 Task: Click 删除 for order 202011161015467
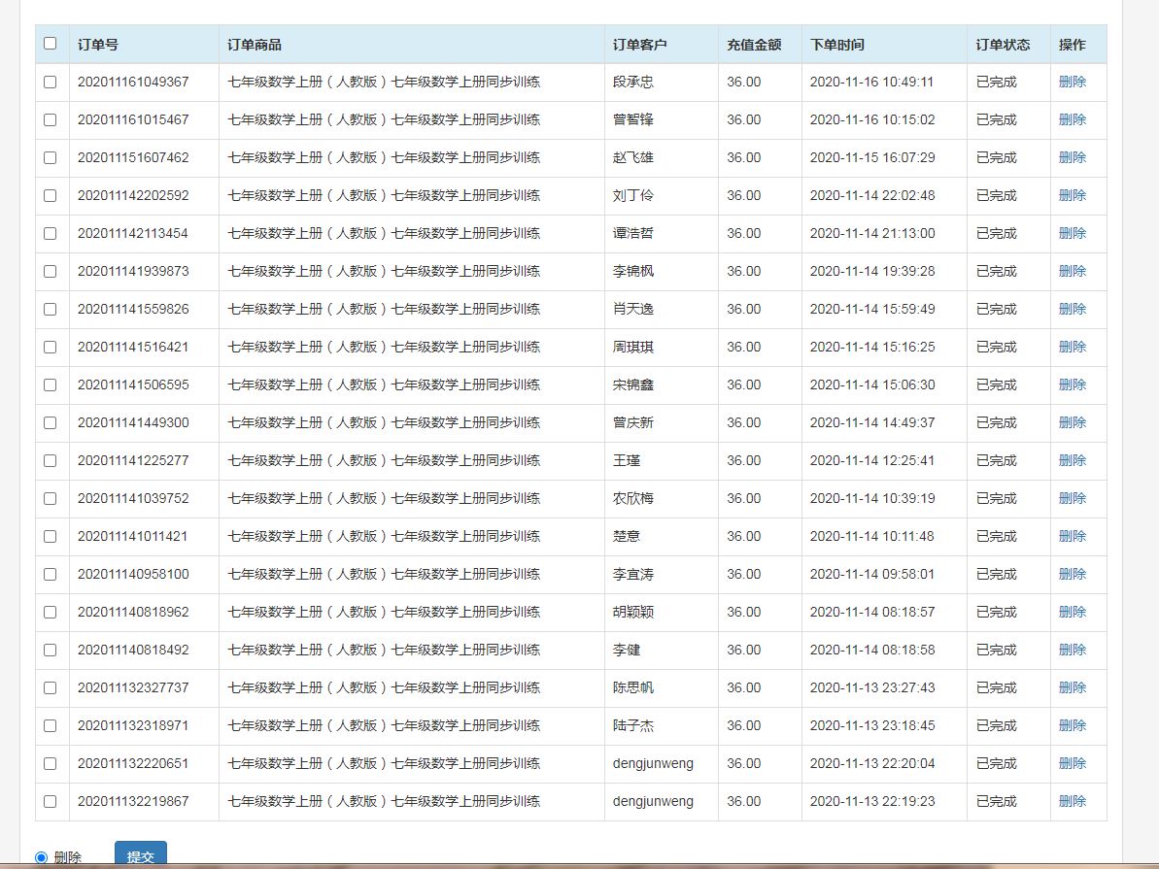point(1072,120)
